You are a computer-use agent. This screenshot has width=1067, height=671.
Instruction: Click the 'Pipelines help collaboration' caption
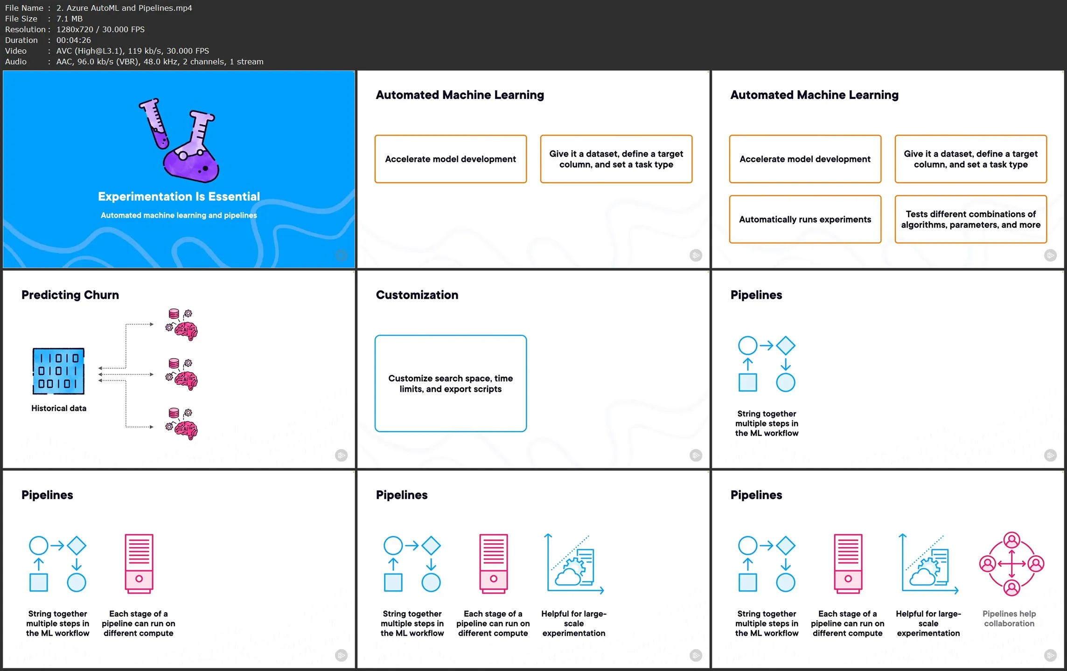coord(1009,618)
